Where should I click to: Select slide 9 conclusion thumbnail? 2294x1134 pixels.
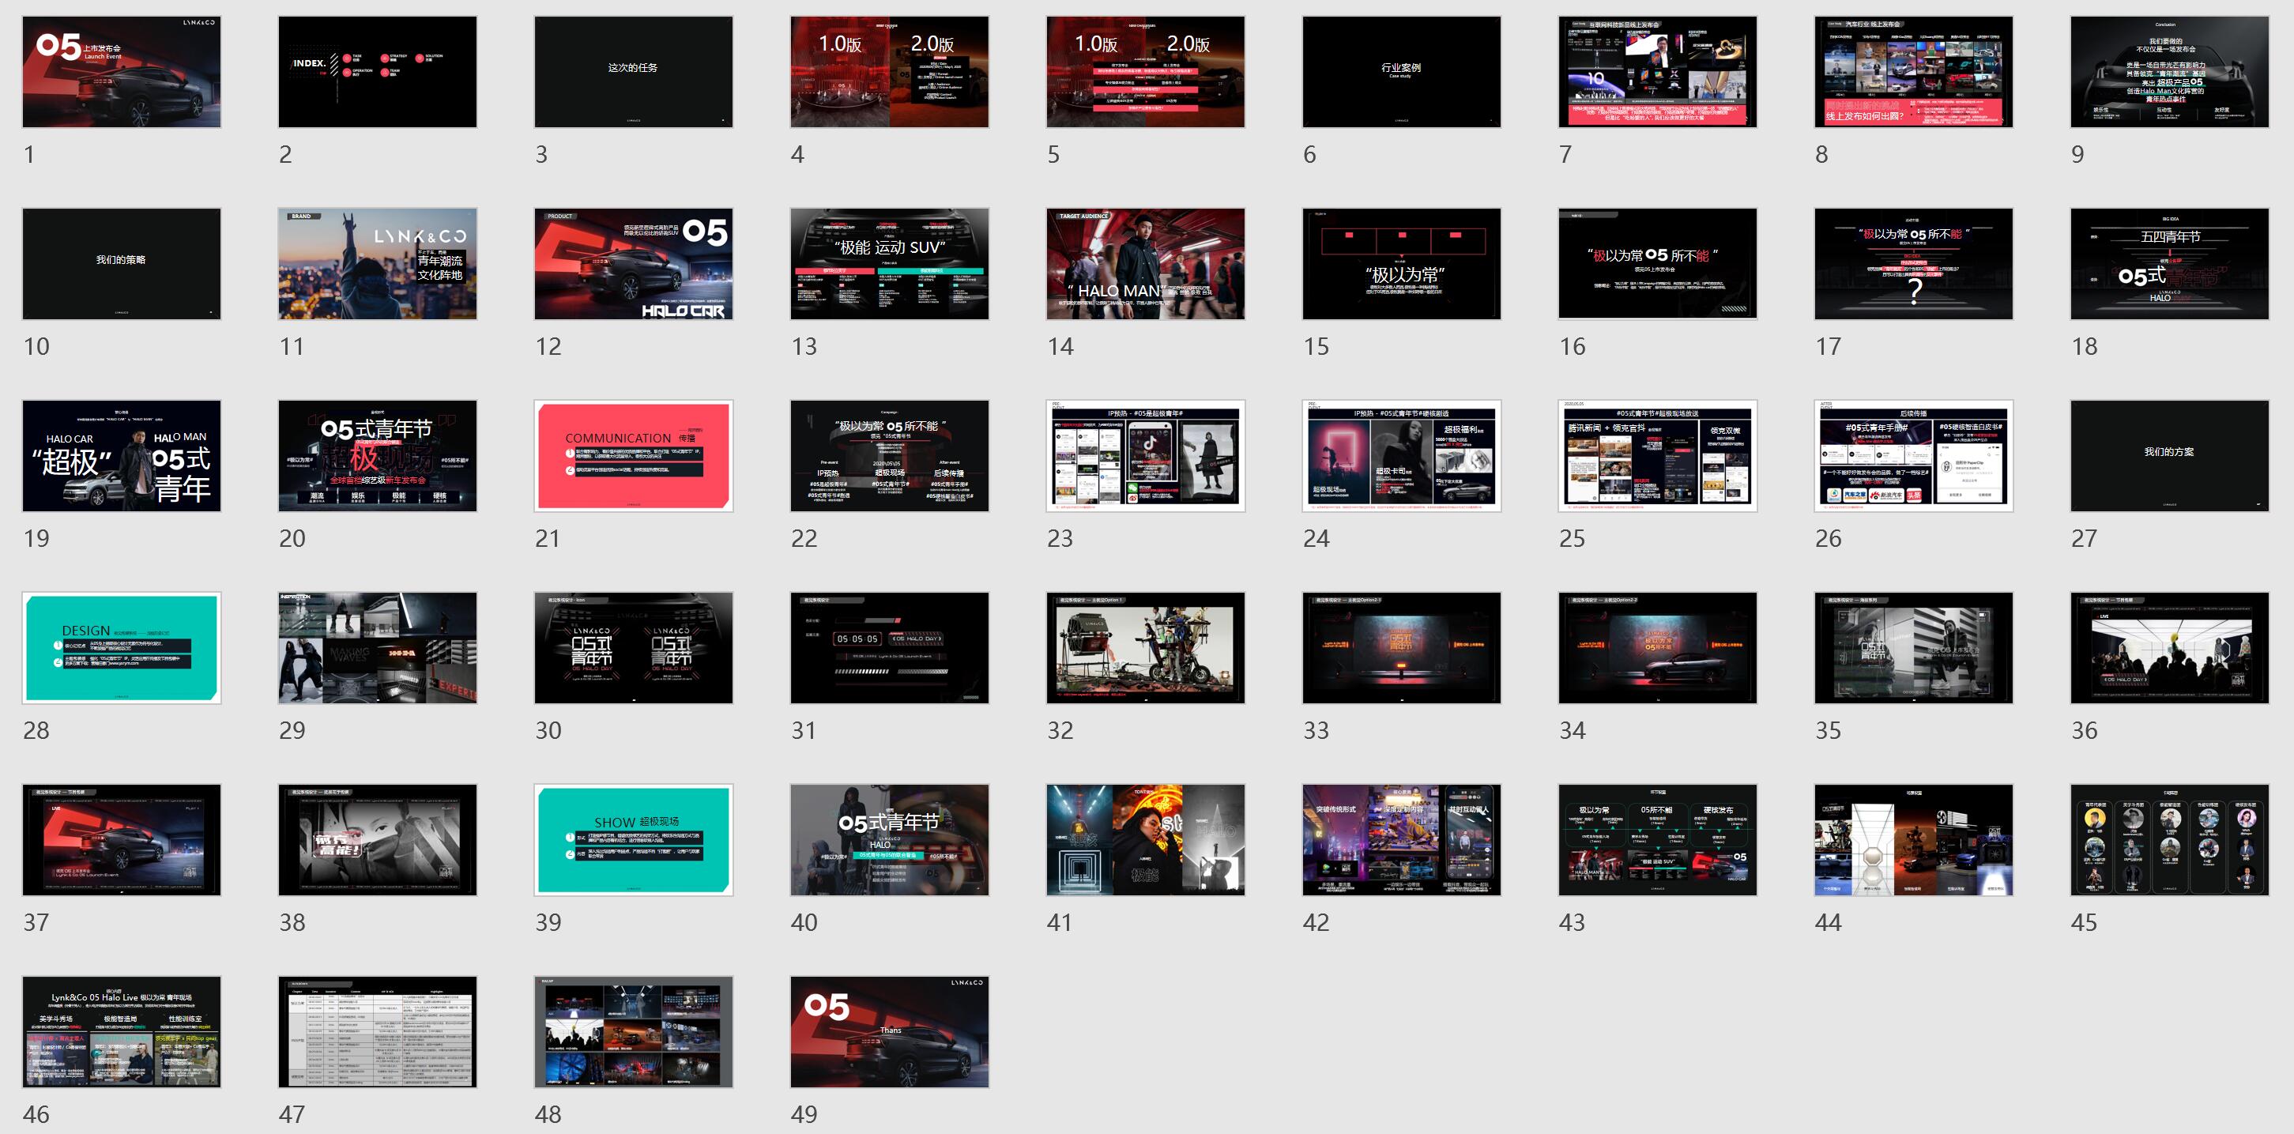click(2169, 72)
